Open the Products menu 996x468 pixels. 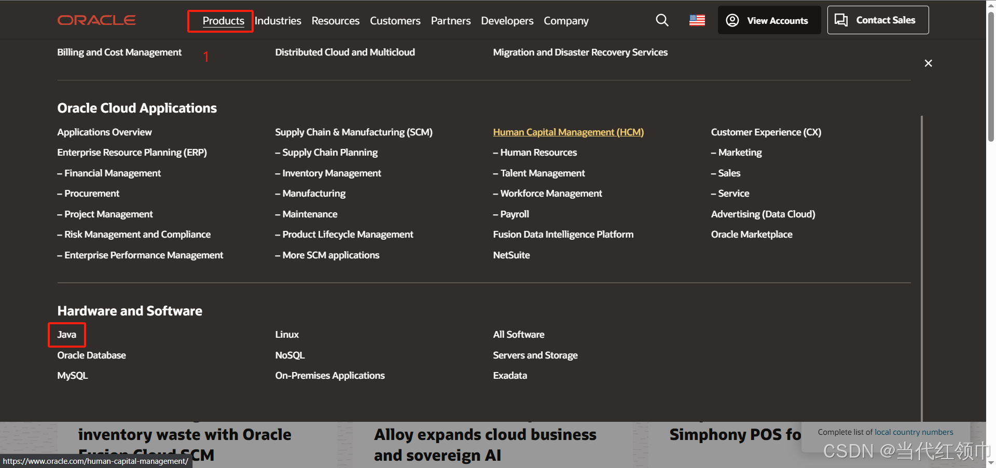tap(224, 21)
